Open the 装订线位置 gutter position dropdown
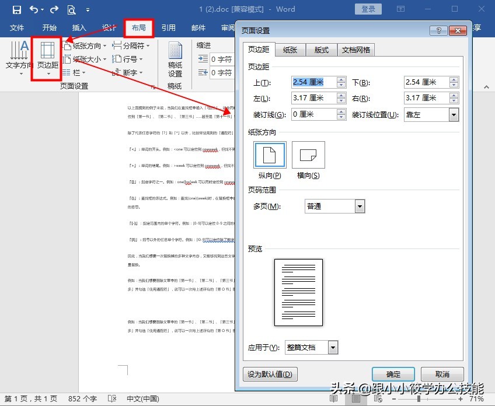Screen dimensions: 495x406 coord(454,115)
